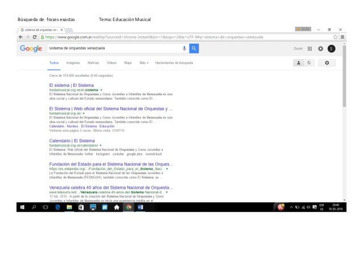363x280 pixels.
Task: Expand arrow beside the telesurtv.net URL
Action: [167, 192]
